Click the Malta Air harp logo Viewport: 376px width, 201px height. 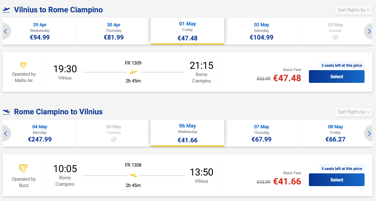(24, 65)
